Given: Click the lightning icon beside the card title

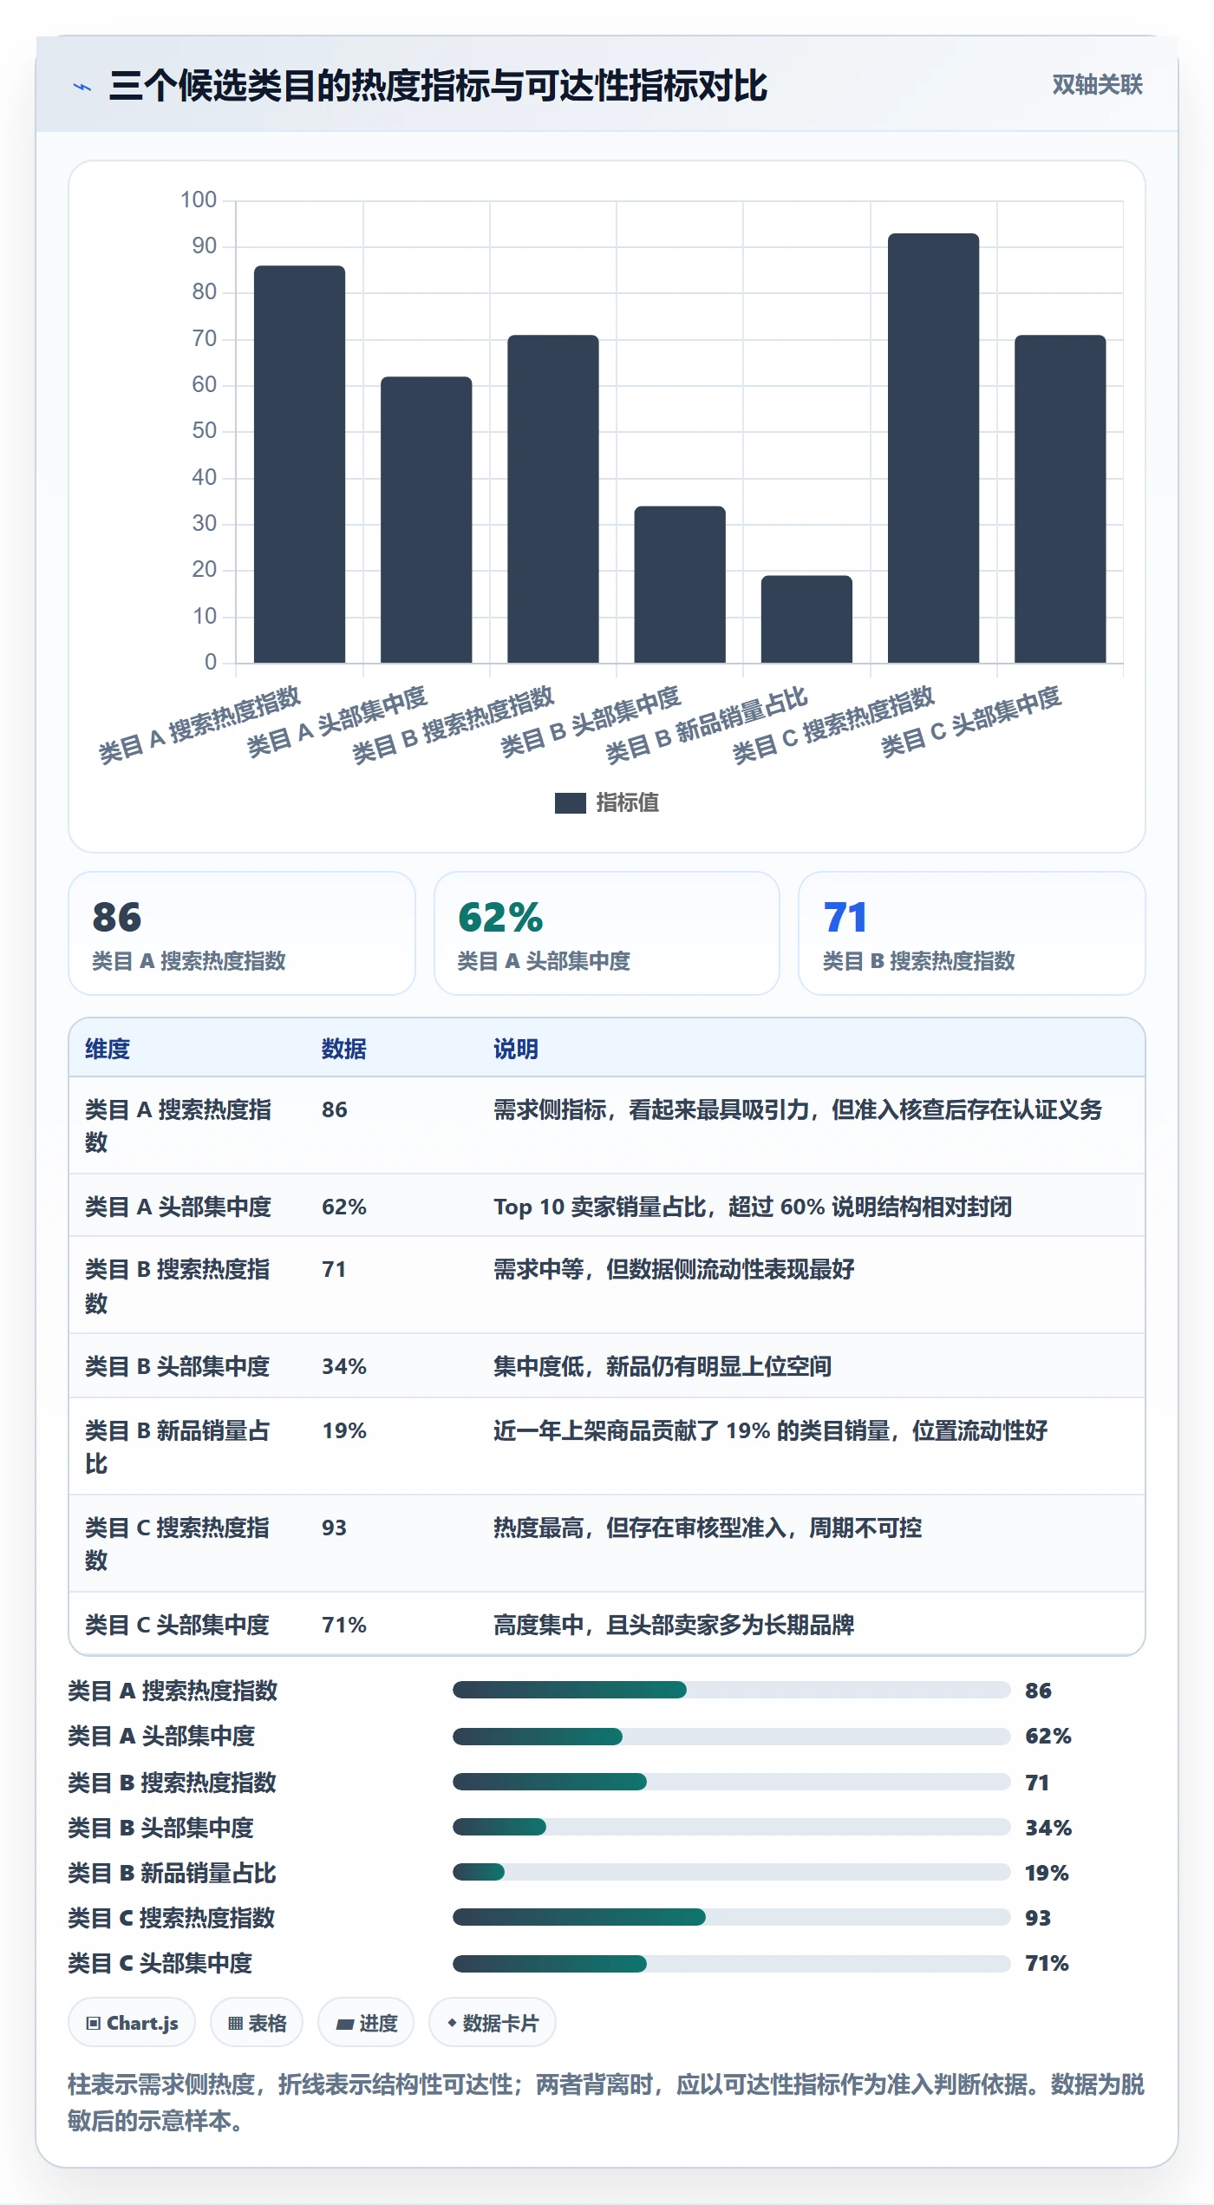Looking at the screenshot, I should (82, 87).
